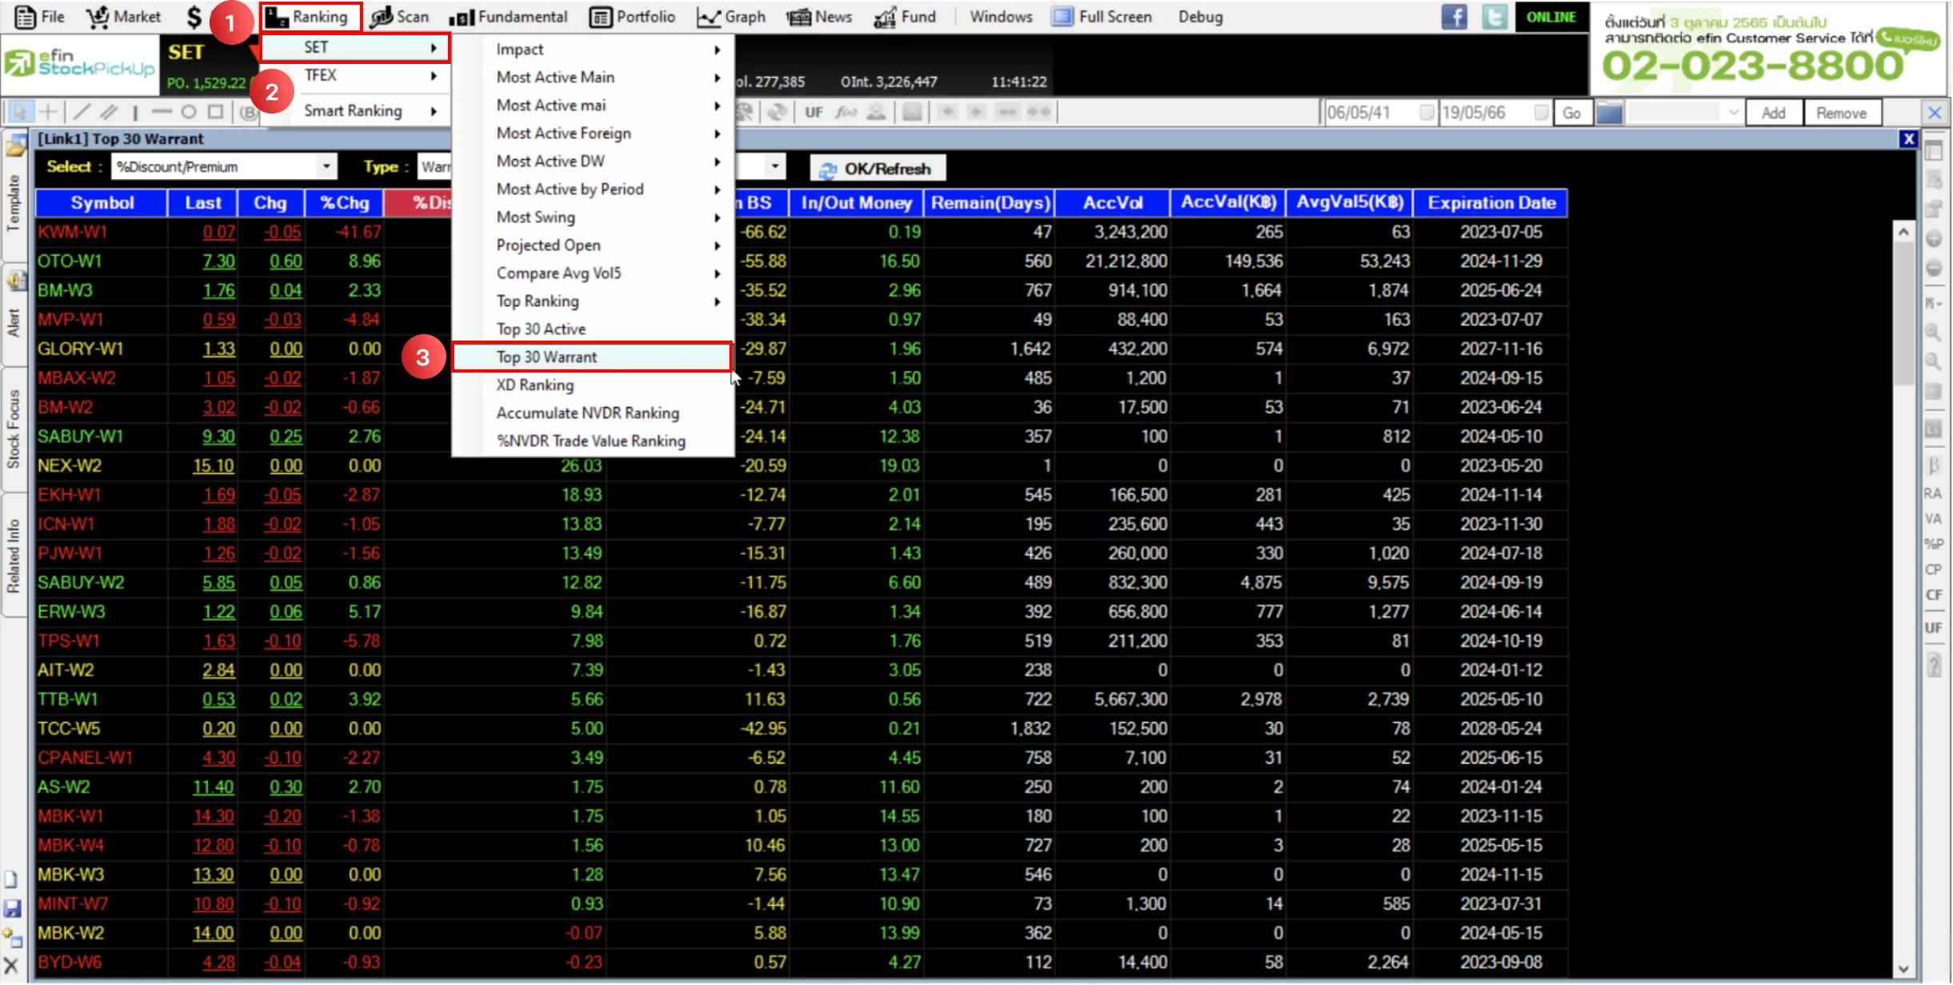Click the table's vertical scrollbar thumb
1953x985 pixels.
(x=1903, y=312)
